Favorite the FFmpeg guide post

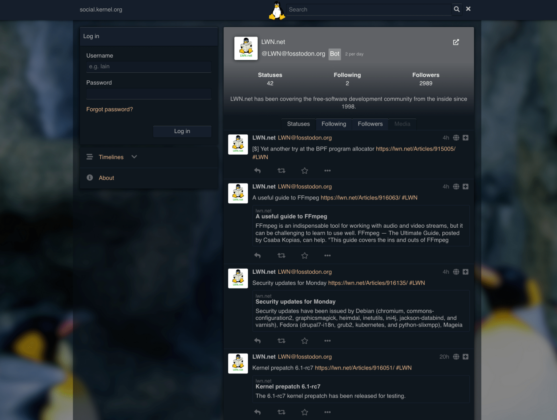click(x=305, y=255)
